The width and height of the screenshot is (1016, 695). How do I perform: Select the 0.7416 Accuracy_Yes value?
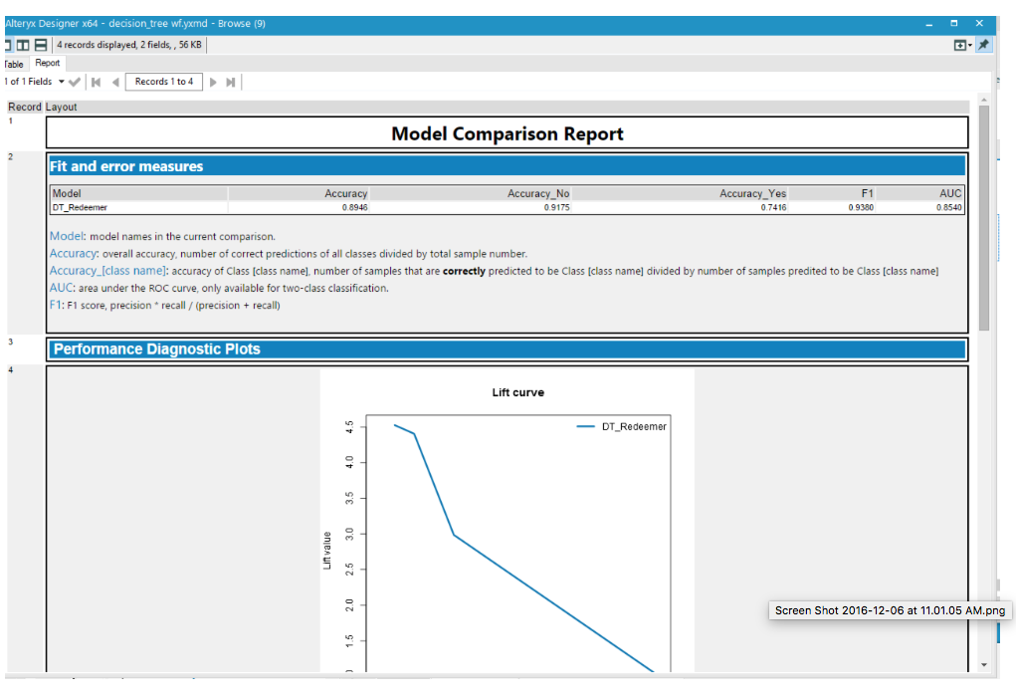(773, 207)
